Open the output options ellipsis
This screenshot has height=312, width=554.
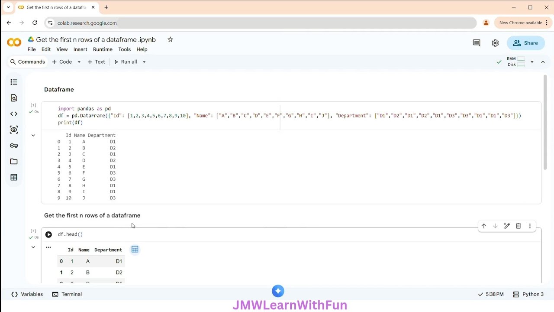48,247
